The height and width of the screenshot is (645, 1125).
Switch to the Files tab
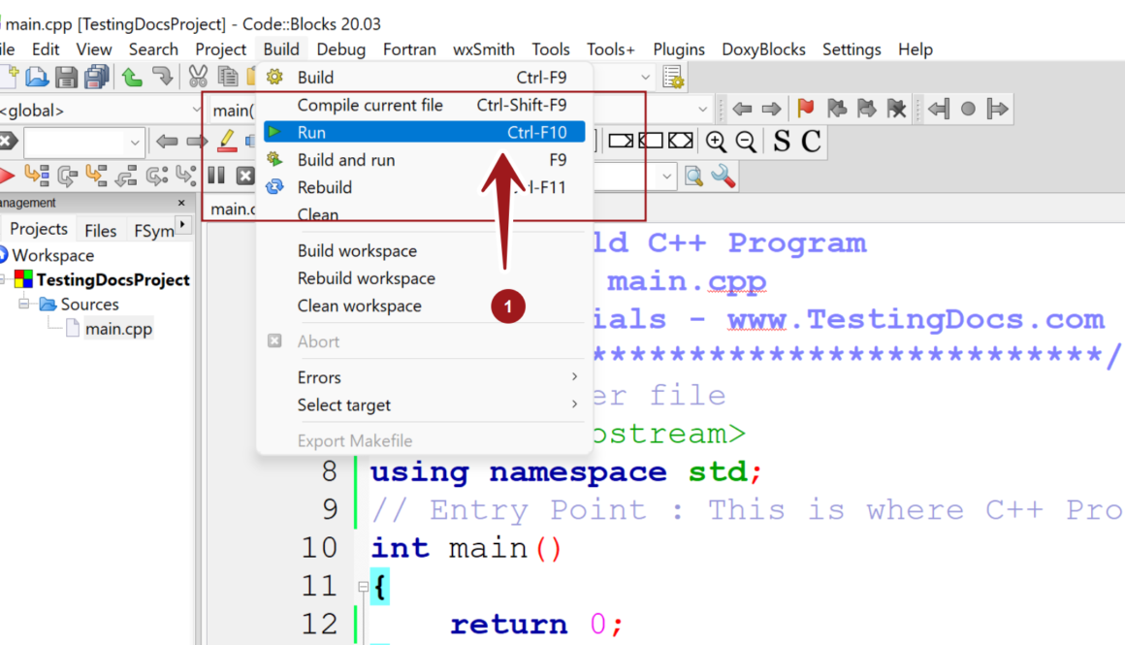(x=100, y=230)
